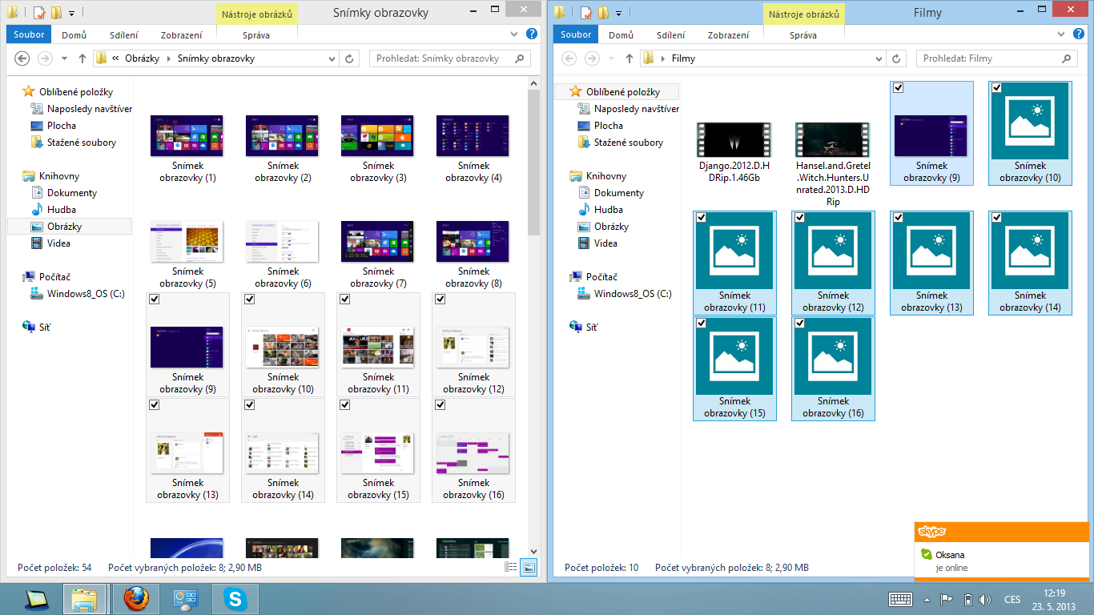Click Refresh button in Snímky obrazovky window
This screenshot has width=1094, height=615.
tap(349, 58)
